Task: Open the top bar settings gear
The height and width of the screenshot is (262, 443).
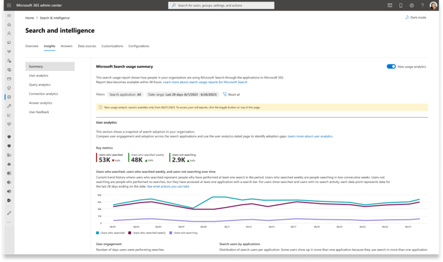Action: pos(412,5)
